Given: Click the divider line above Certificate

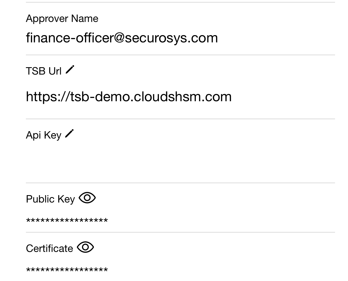Looking at the screenshot, I should tap(180, 232).
